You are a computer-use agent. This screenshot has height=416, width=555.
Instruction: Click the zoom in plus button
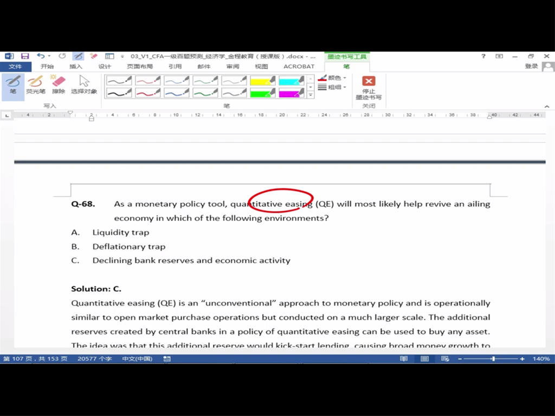click(x=522, y=359)
